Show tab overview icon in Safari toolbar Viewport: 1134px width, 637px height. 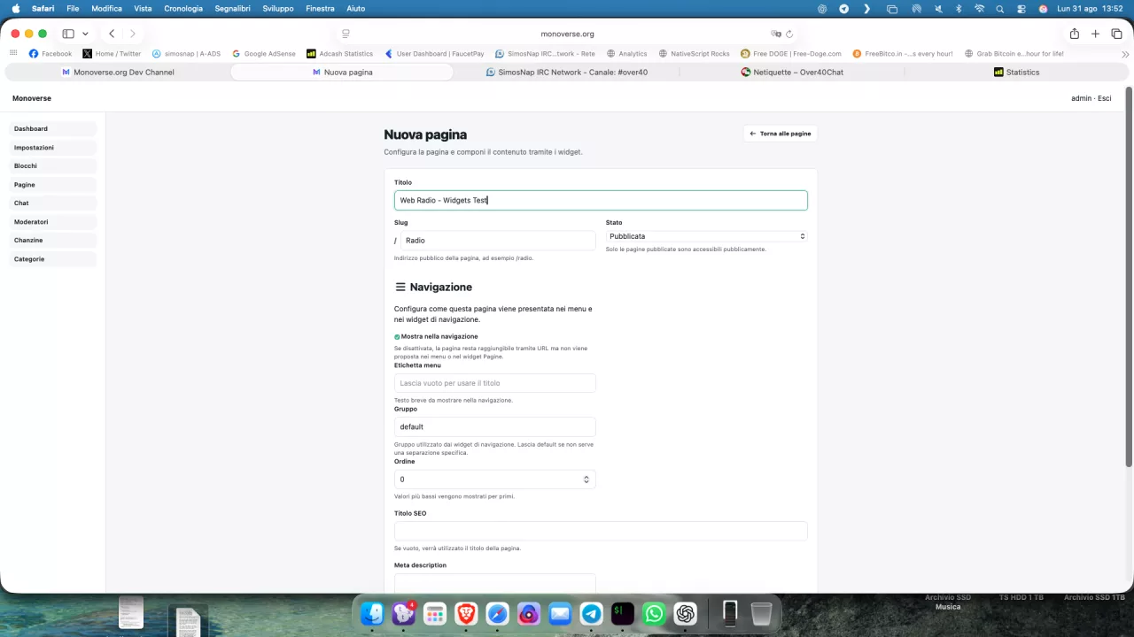coord(1116,34)
